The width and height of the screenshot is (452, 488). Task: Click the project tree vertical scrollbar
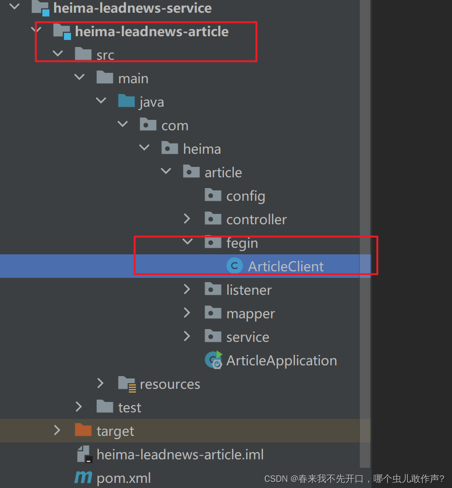point(365,233)
